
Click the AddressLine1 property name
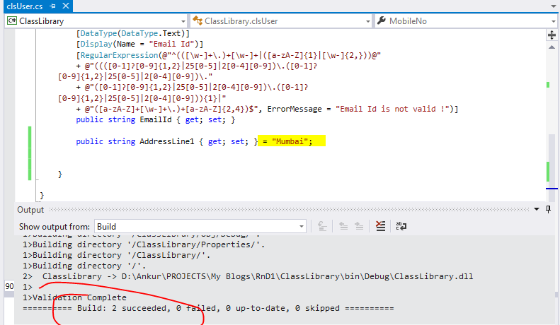click(167, 141)
